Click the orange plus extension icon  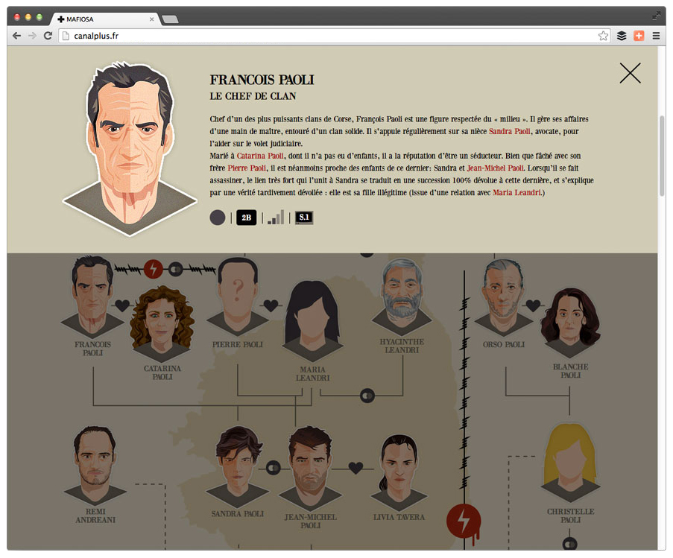point(639,36)
